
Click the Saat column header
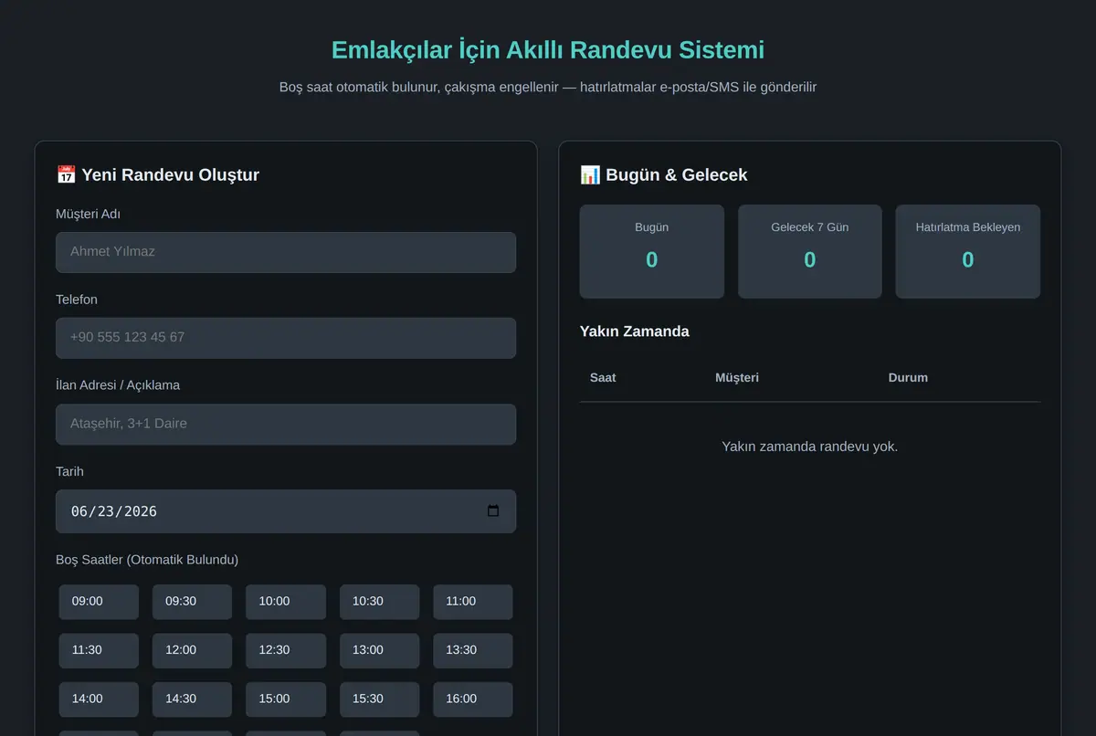[x=603, y=378]
